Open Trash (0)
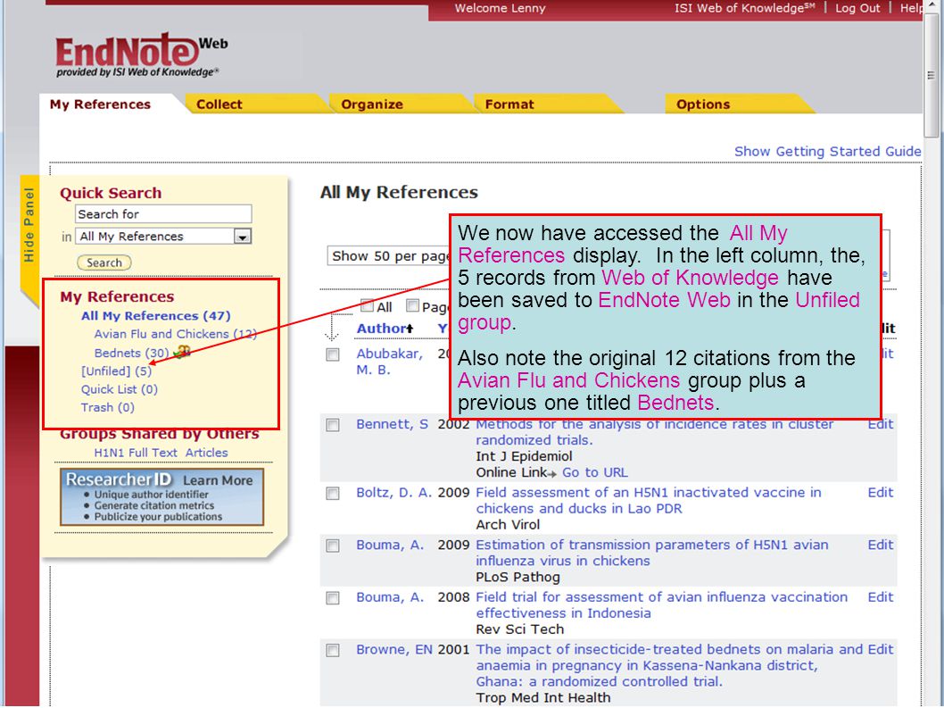This screenshot has width=944, height=708. coord(108,407)
